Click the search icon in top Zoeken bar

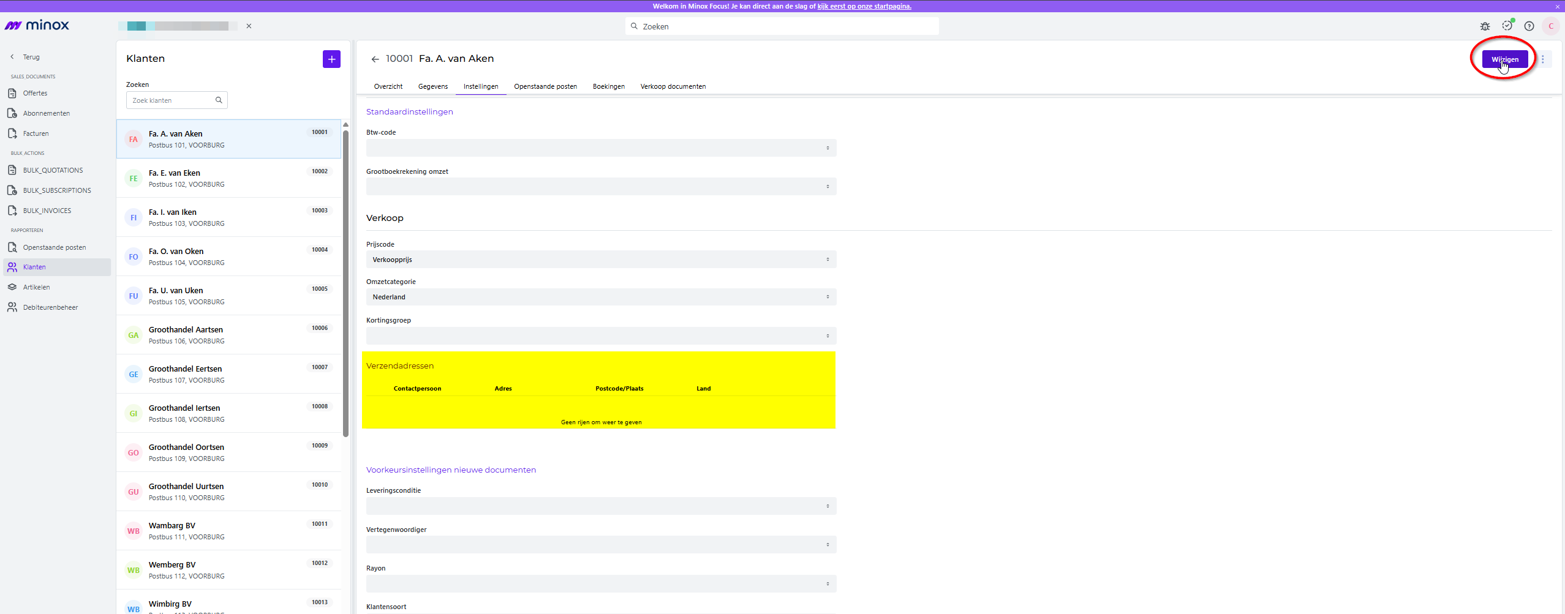(635, 26)
